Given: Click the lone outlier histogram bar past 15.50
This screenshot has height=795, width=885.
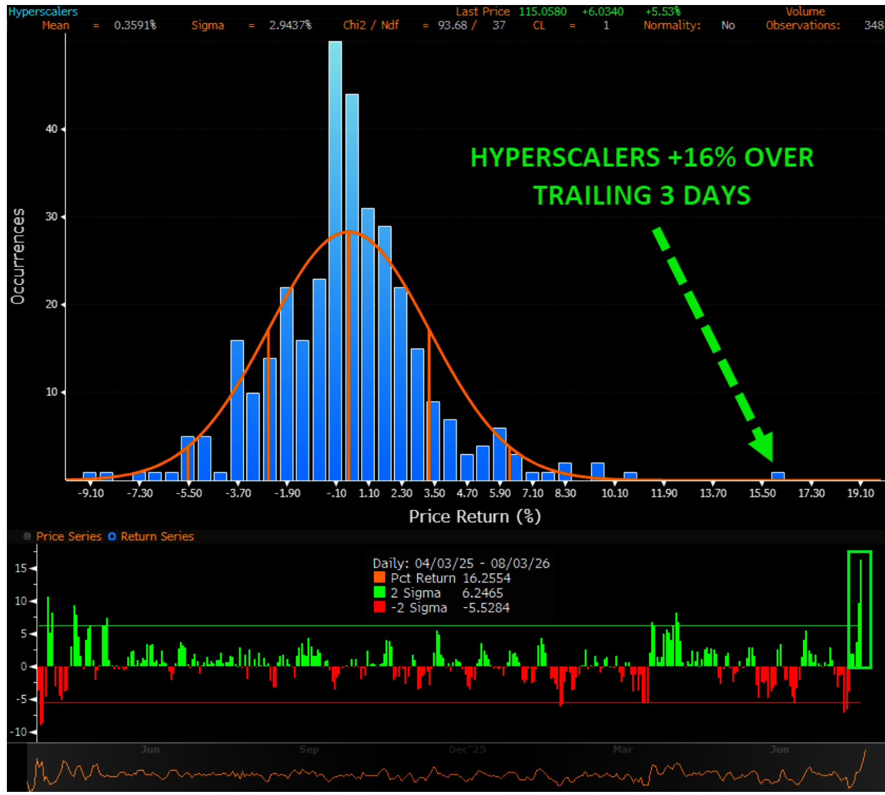Looking at the screenshot, I should 777,476.
